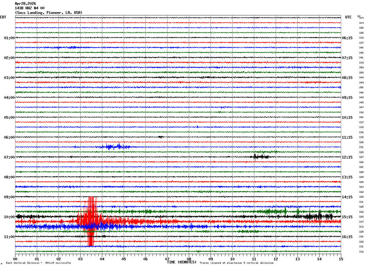This screenshot has height=267, width=365.
Task: Click the 09 minute tick on bottom axis
Action: point(211,259)
